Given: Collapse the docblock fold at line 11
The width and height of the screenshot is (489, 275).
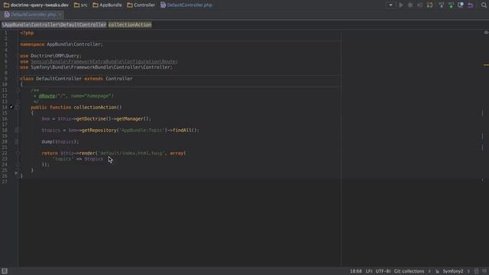Looking at the screenshot, I should (x=18, y=90).
